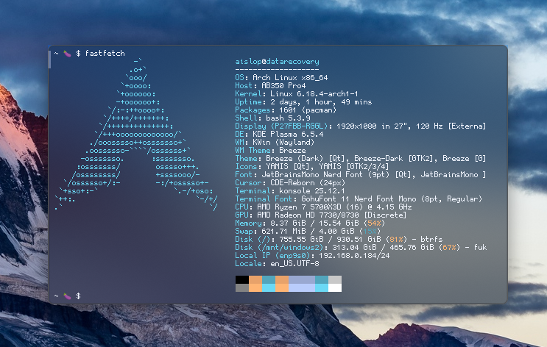Click the dollar sign of the bottom prompt
Viewport: 547px width, 347px height.
coord(78,296)
